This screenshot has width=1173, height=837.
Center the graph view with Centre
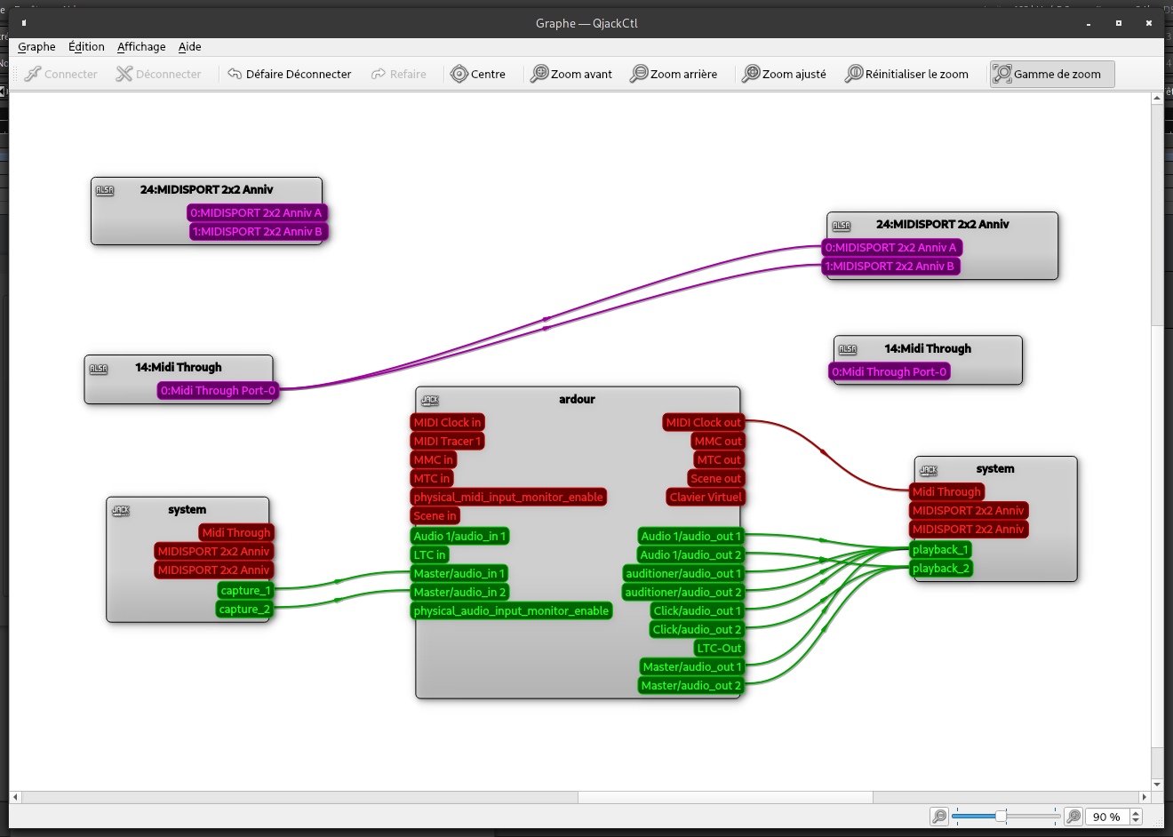(x=478, y=74)
